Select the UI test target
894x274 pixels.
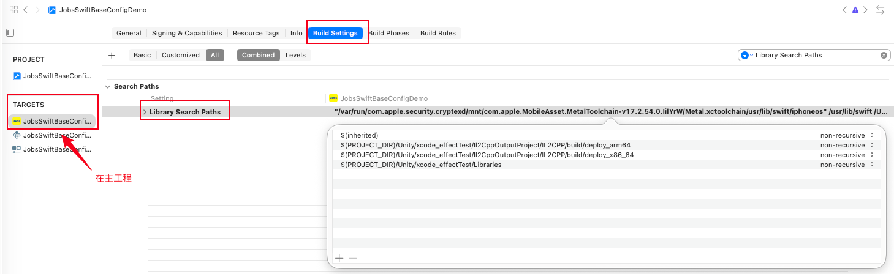coord(51,149)
